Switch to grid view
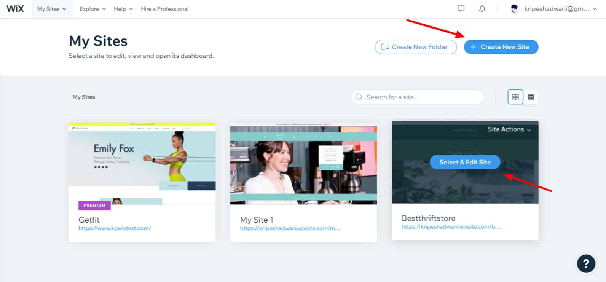Image resolution: width=606 pixels, height=282 pixels. (x=515, y=97)
